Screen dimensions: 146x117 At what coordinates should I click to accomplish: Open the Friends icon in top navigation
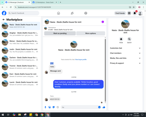point(72,13)
